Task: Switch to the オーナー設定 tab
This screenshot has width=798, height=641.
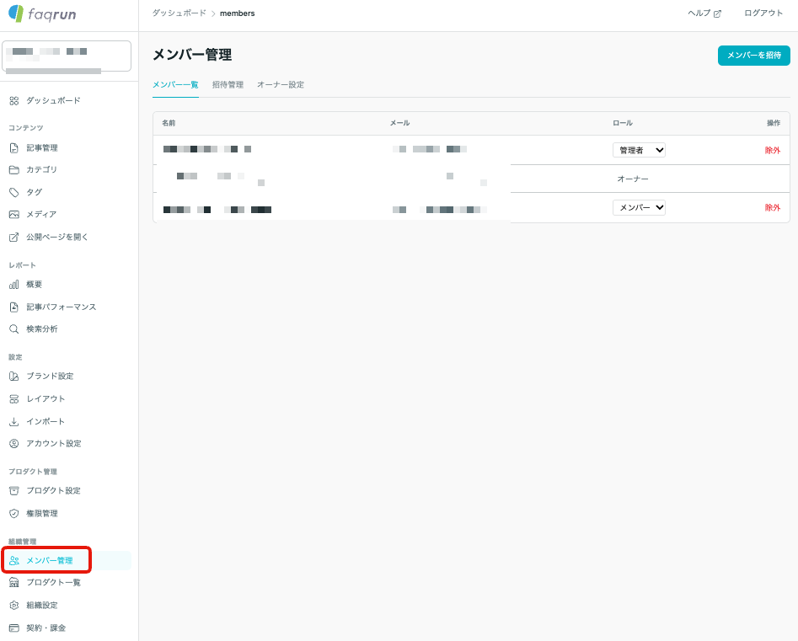Action: [x=281, y=85]
